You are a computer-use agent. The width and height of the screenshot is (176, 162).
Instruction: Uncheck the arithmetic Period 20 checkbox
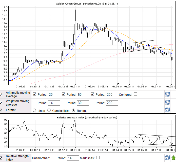coord(35,94)
